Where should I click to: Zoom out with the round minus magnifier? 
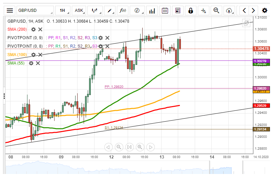(119, 147)
